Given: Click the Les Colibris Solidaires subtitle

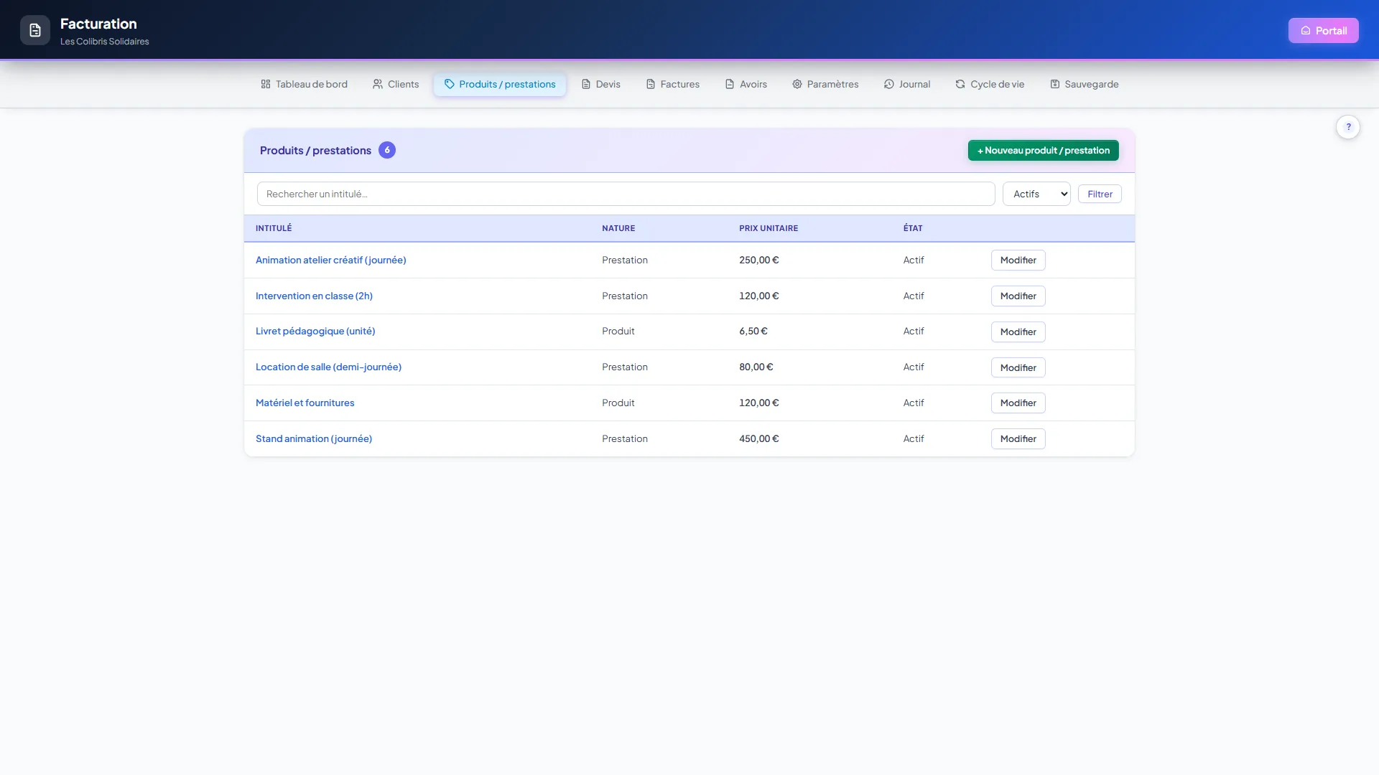Looking at the screenshot, I should tap(105, 42).
